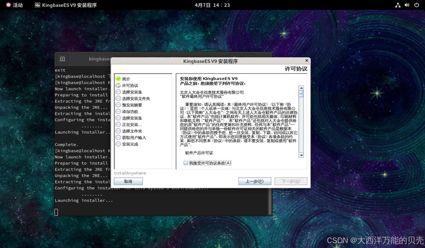This screenshot has width=425, height=248.
Task: Click the 下一步(N) button
Action: (291, 181)
